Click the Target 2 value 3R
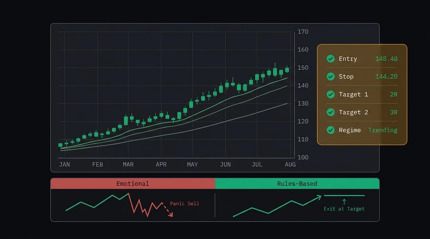The image size is (430, 239). 394,112
